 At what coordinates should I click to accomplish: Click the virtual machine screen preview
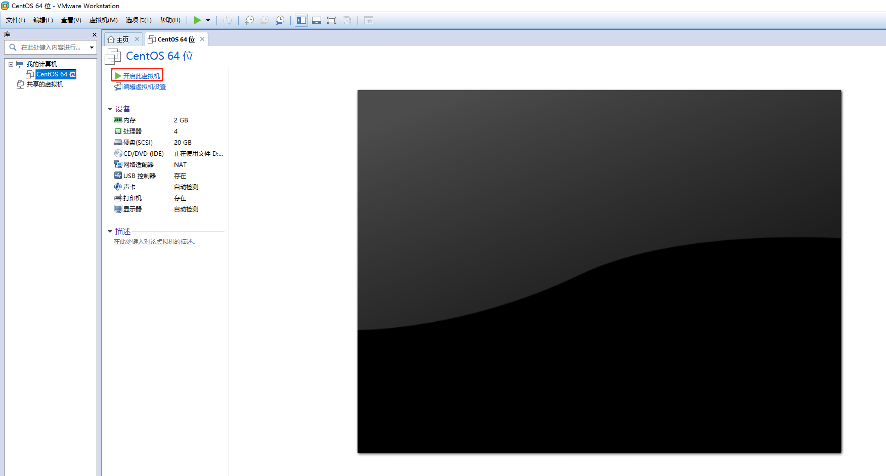pyautogui.click(x=599, y=272)
